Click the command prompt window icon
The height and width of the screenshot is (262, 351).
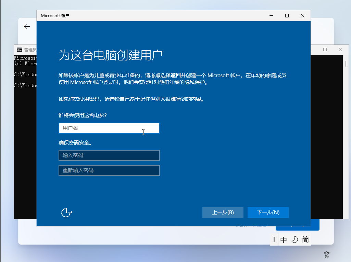20,50
